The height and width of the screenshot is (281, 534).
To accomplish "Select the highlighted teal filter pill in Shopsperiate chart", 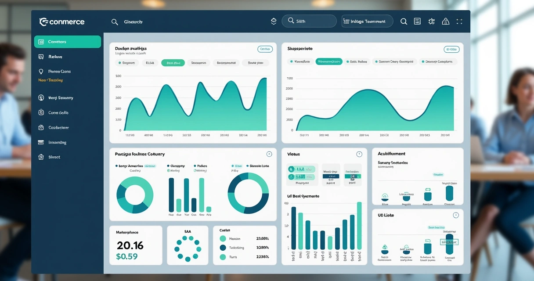I will [x=328, y=61].
